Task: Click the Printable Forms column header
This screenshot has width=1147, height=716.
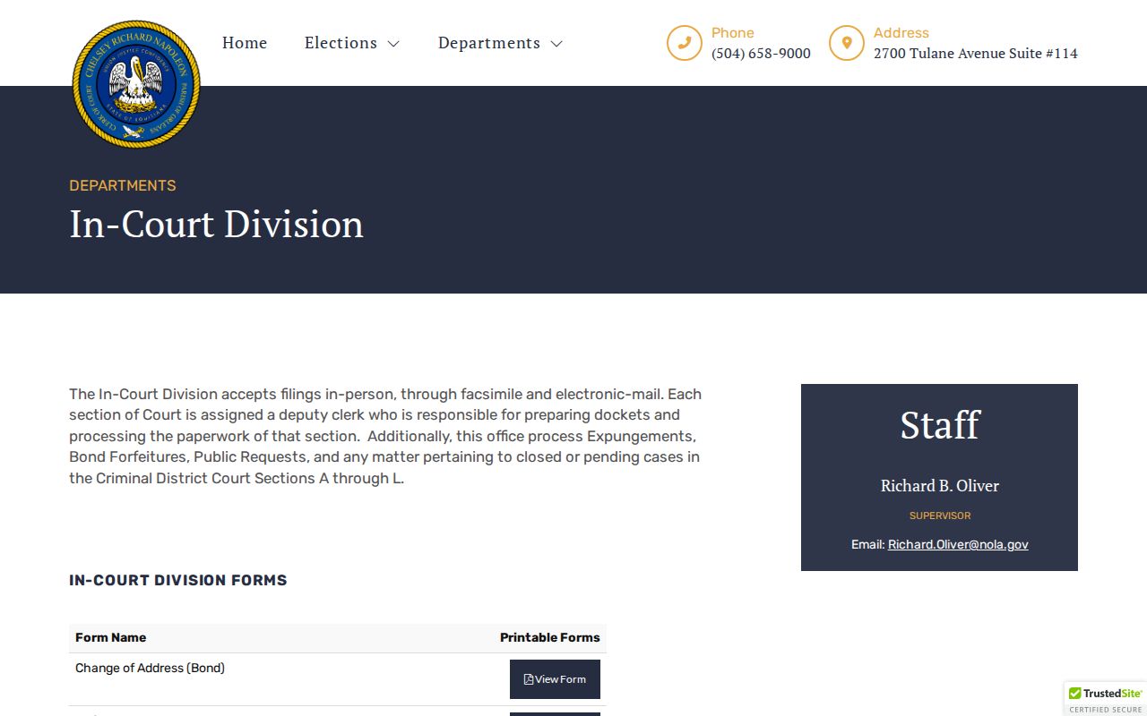Action: tap(550, 637)
